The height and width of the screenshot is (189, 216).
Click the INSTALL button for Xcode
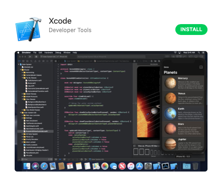click(191, 29)
